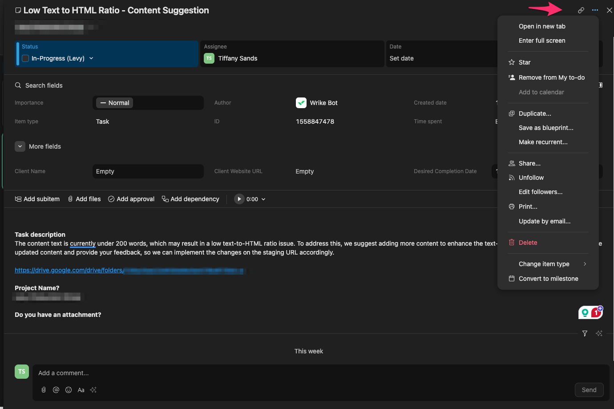The image size is (614, 409).
Task: Select Duplicate... from the context menu
Action: [534, 113]
